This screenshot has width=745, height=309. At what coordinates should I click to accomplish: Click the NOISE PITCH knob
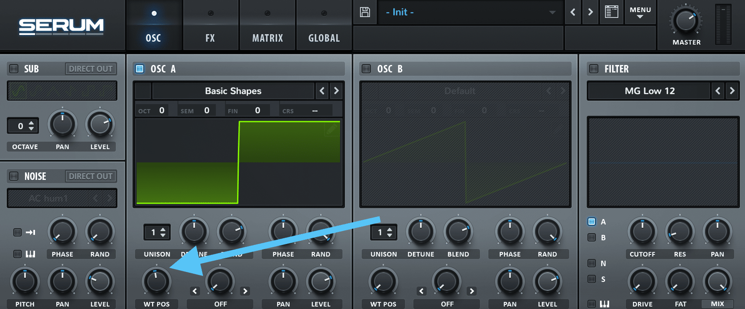tap(25, 282)
